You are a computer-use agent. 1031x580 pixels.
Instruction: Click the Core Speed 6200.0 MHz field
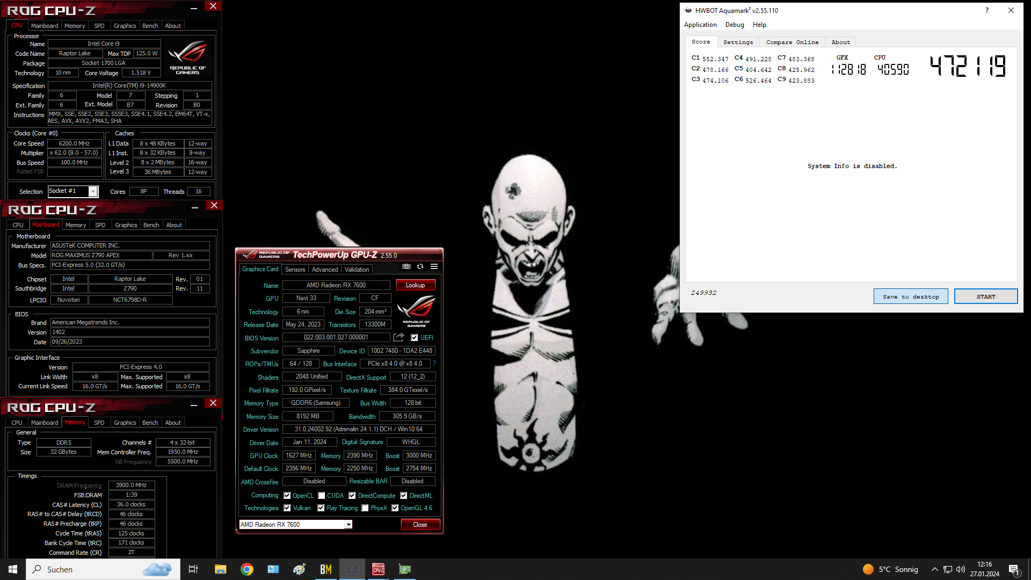(74, 143)
